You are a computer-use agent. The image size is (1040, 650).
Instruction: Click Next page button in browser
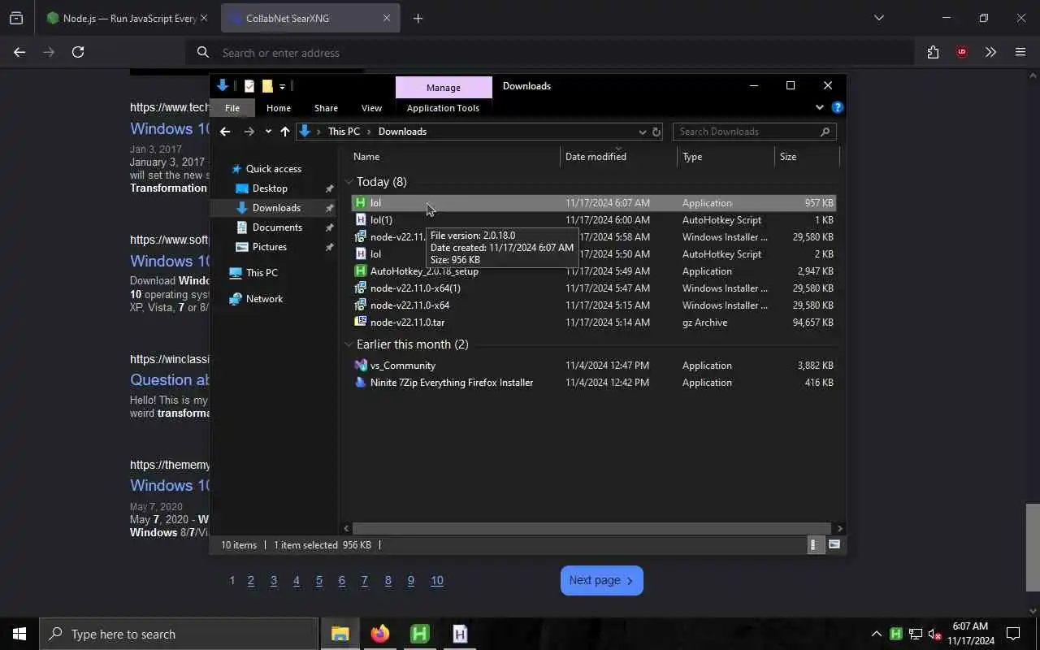point(601,580)
